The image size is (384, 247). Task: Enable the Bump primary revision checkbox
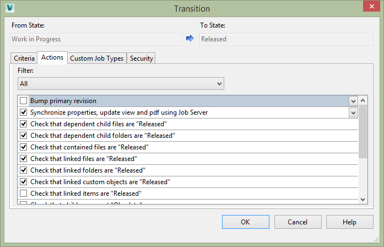coord(23,101)
